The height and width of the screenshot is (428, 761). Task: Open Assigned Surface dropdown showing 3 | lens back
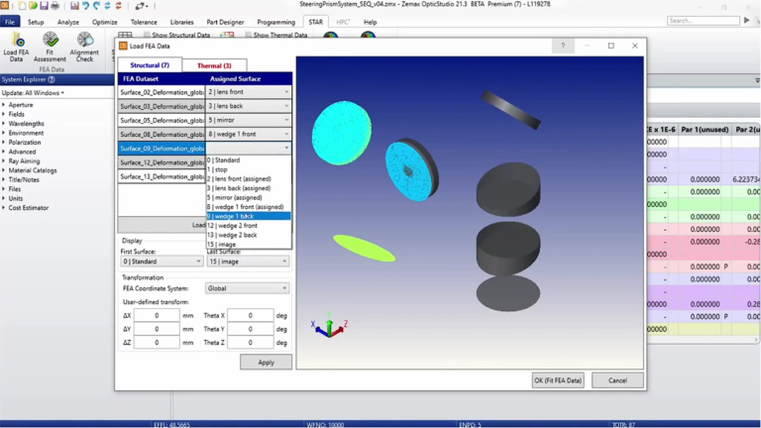[x=249, y=106]
